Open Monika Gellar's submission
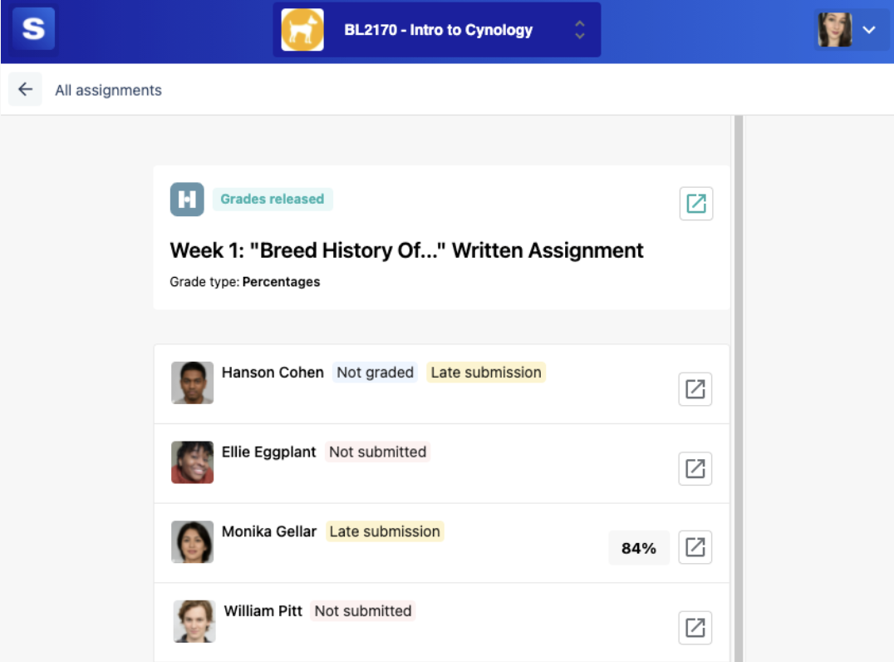The width and height of the screenshot is (894, 662). pyautogui.click(x=695, y=547)
